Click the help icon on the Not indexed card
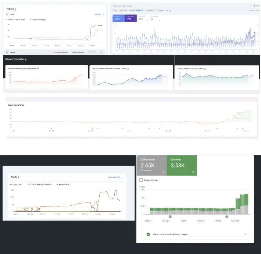261x254 pixels. (x=163, y=172)
